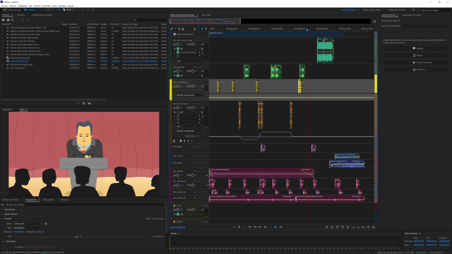
Task: Switch to Forma de onda view
Action: [x=12, y=10]
